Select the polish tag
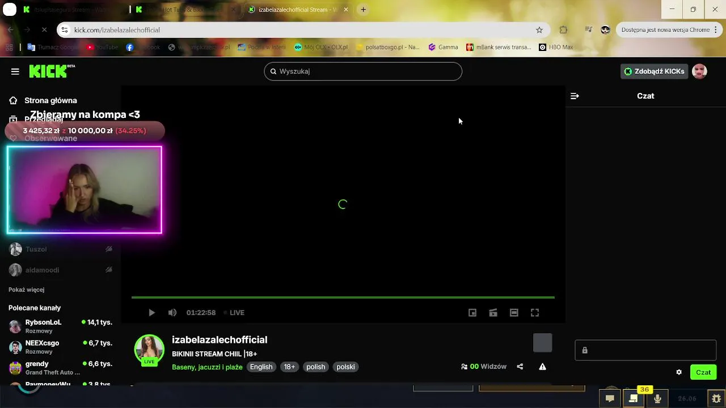 316,367
